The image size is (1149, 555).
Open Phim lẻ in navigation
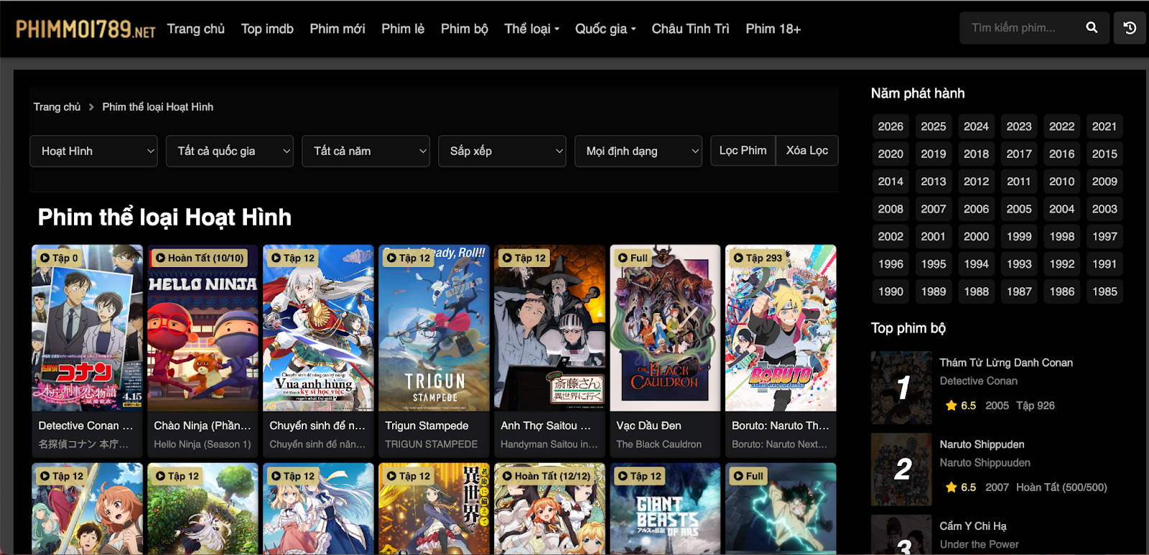coord(403,29)
